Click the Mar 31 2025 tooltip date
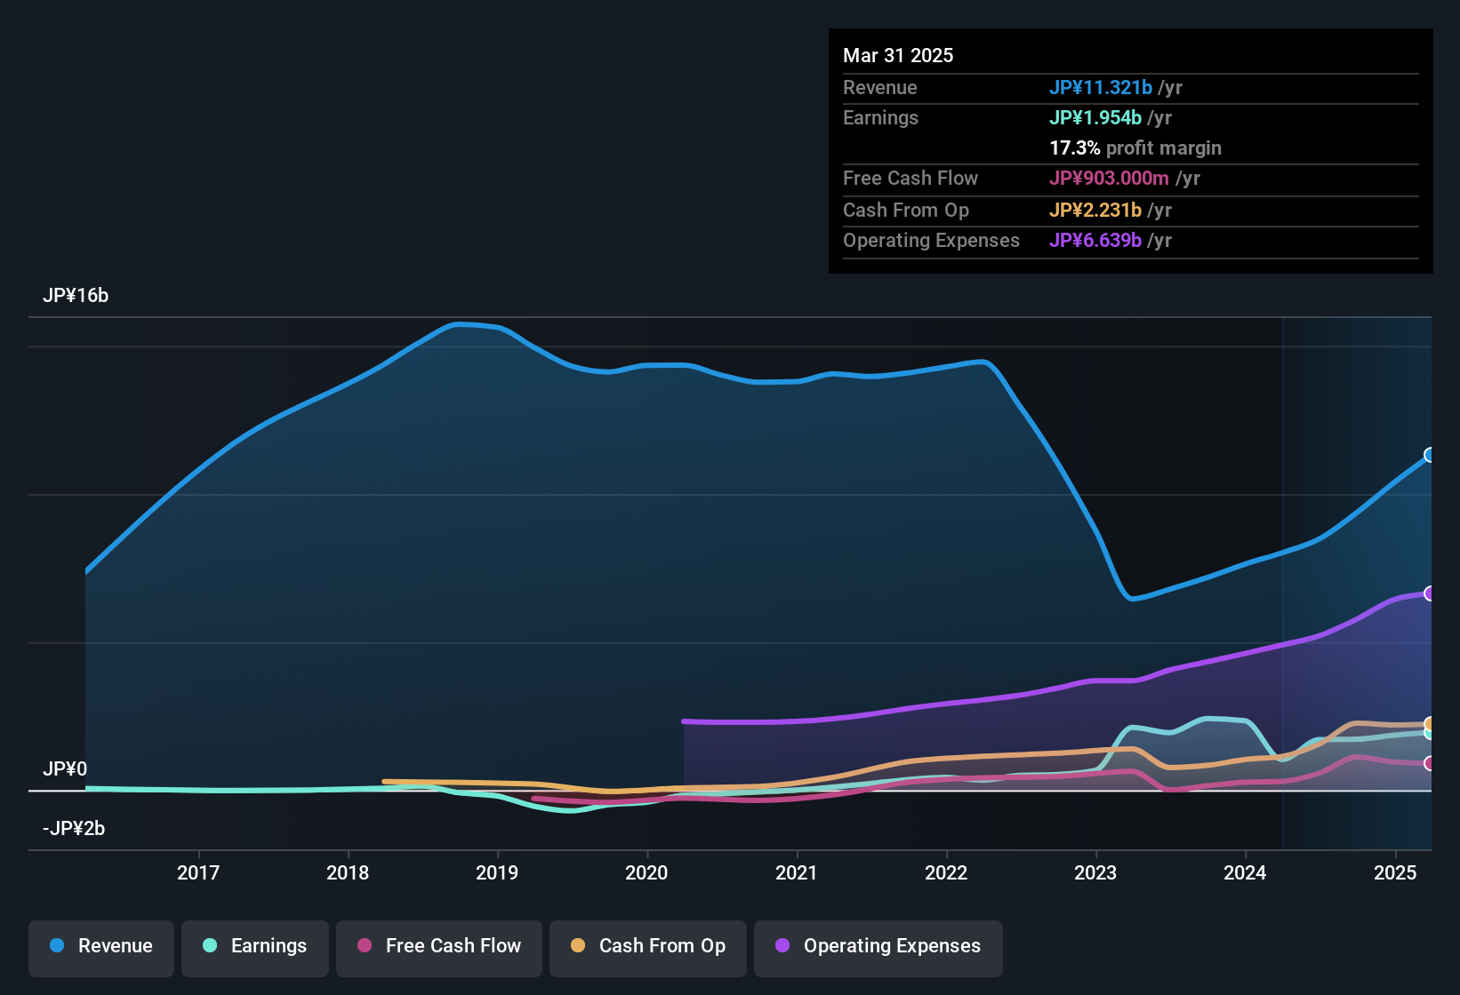Viewport: 1460px width, 995px height. pos(898,55)
